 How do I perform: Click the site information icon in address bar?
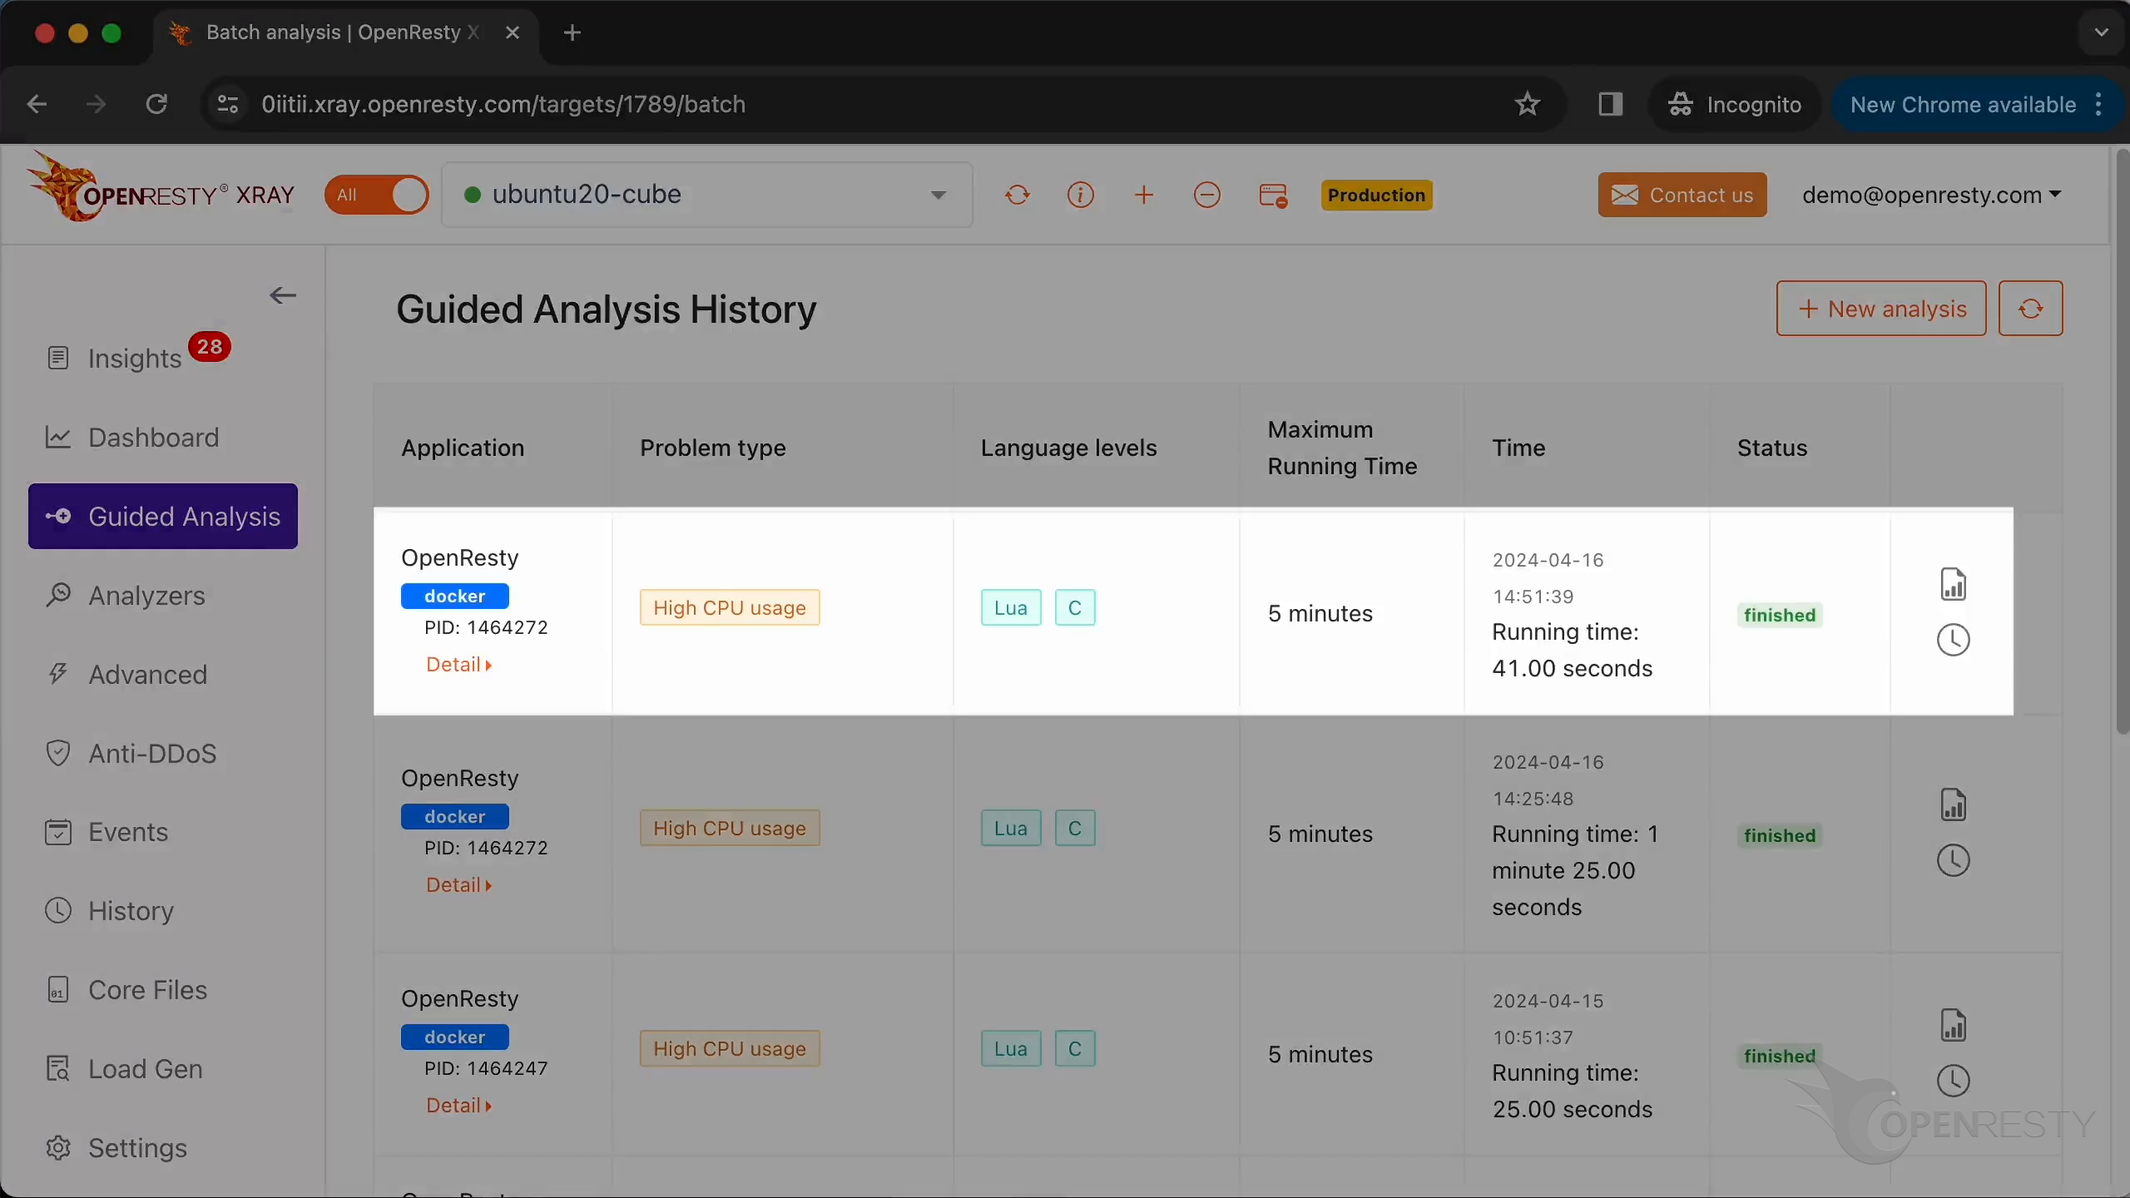pyautogui.click(x=228, y=104)
